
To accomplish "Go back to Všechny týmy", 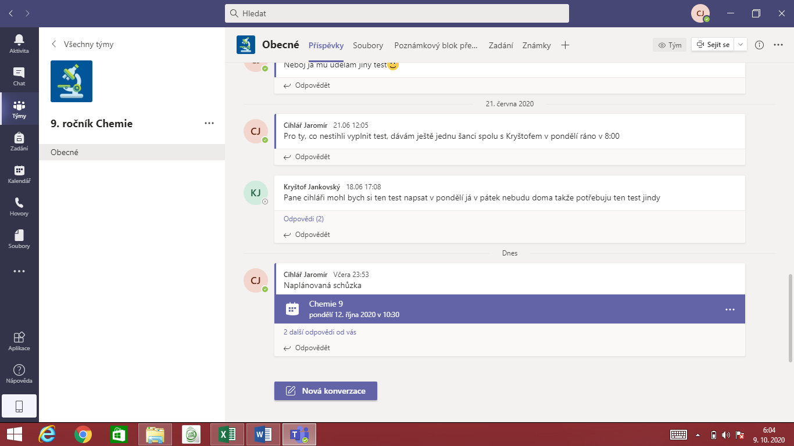I will click(83, 44).
